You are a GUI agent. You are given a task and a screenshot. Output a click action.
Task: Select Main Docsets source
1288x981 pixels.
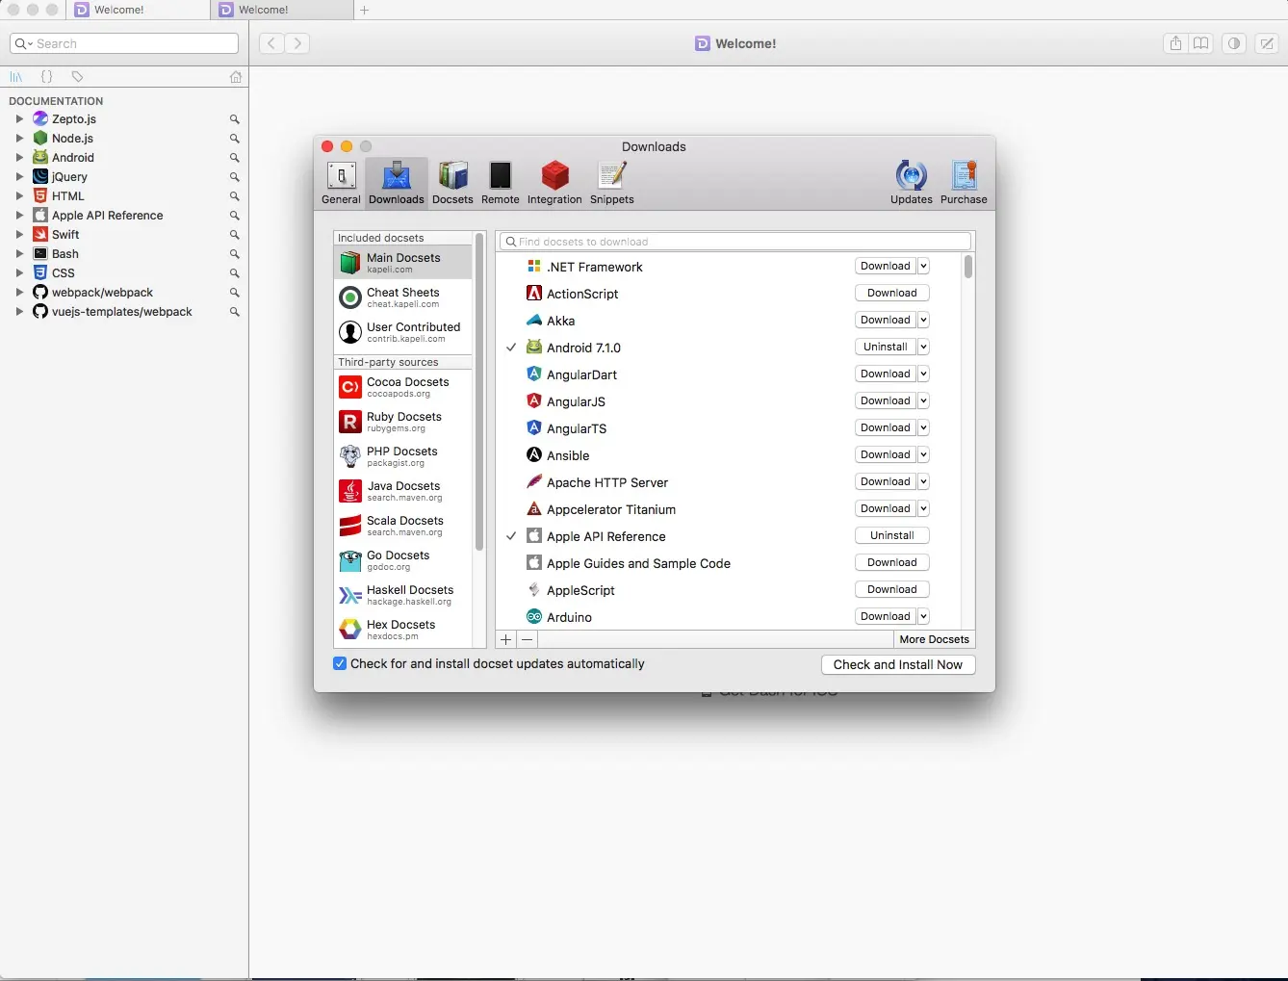403,263
